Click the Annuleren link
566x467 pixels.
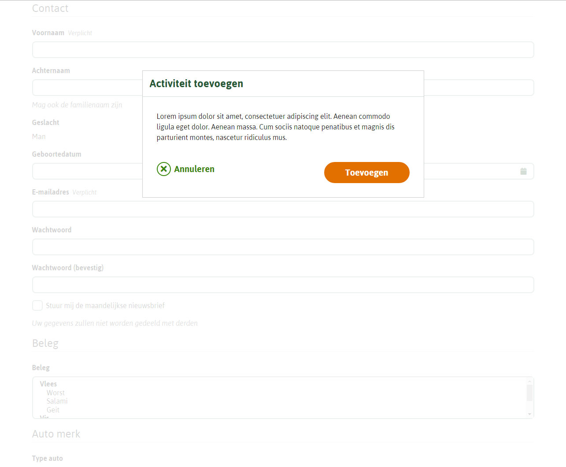194,169
